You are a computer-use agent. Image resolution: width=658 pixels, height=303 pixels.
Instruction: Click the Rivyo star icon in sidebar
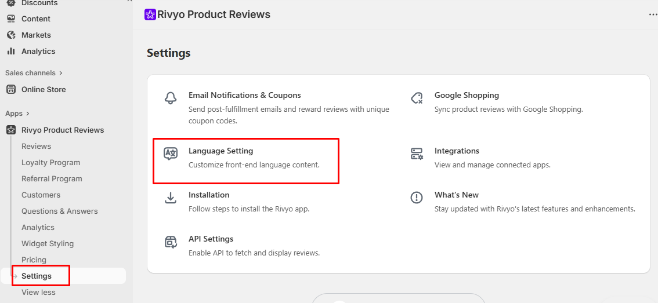coord(11,130)
